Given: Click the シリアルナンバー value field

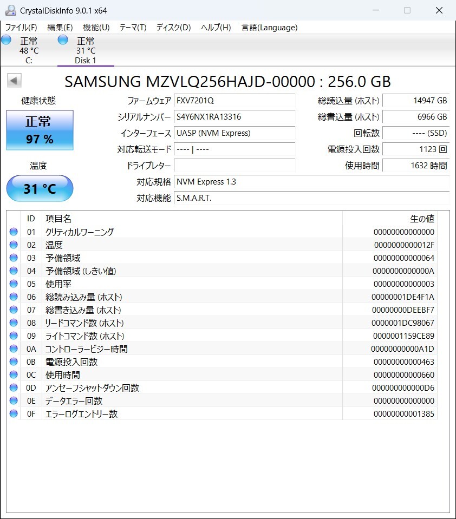Looking at the screenshot, I should coord(234,117).
